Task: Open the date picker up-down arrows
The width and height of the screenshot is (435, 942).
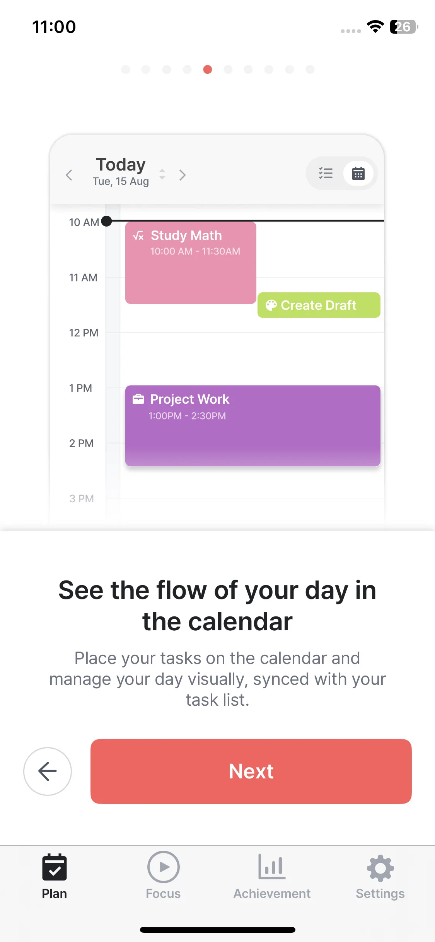Action: click(162, 174)
